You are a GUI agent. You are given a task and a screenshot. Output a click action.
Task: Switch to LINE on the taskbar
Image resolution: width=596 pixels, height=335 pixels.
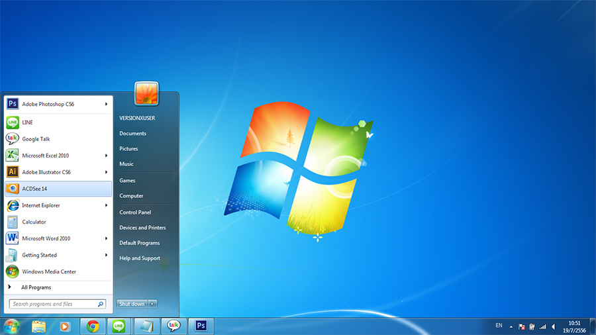119,326
